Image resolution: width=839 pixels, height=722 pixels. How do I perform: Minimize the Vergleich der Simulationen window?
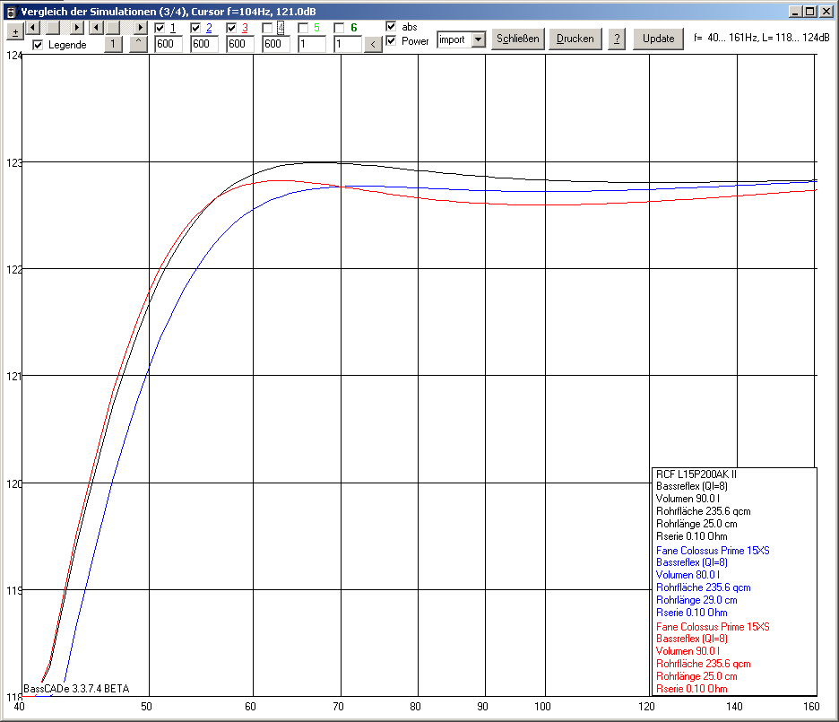pyautogui.click(x=795, y=12)
